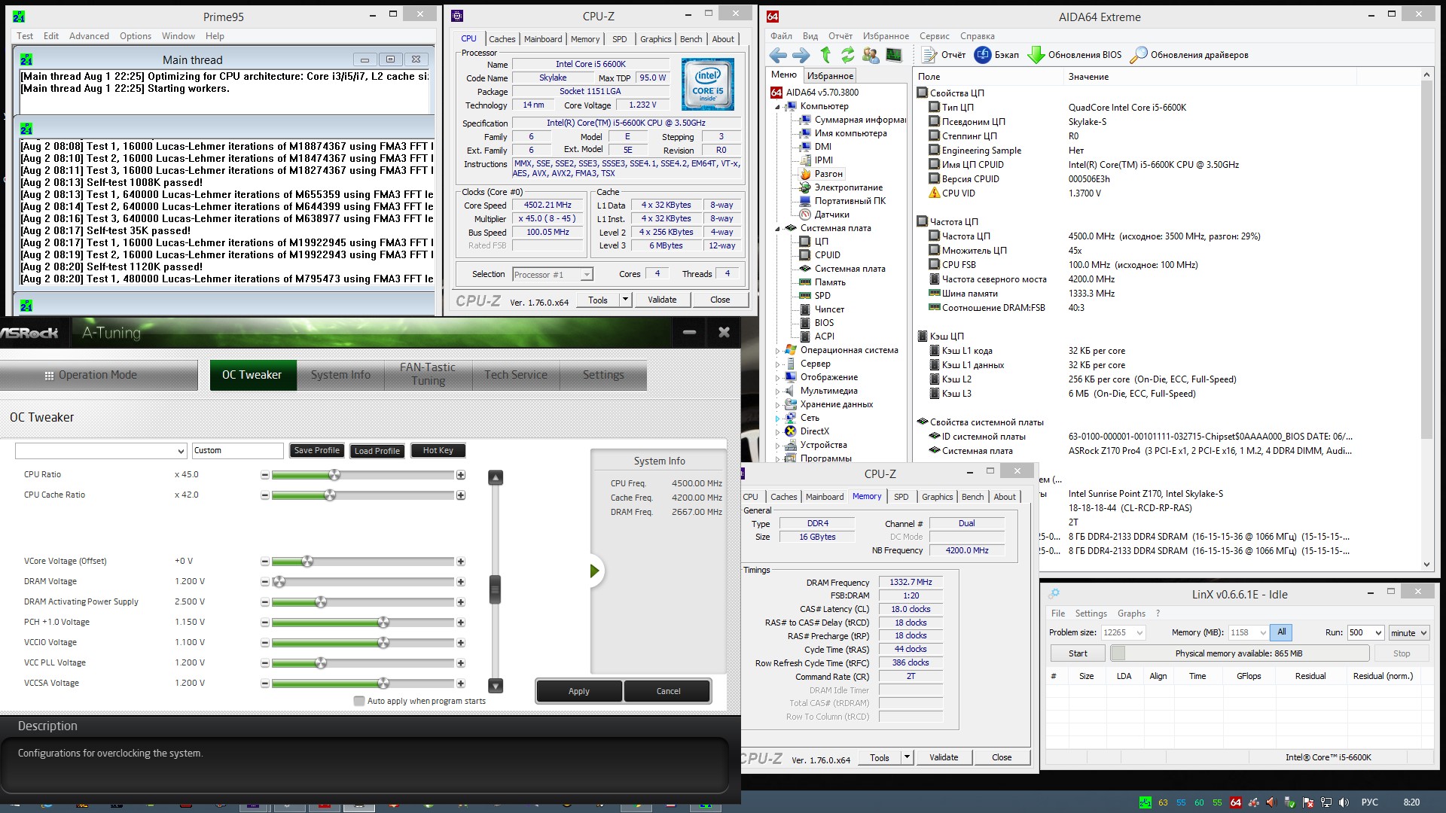The width and height of the screenshot is (1446, 813).
Task: Enable auto apply when program starts
Action: coord(359,701)
